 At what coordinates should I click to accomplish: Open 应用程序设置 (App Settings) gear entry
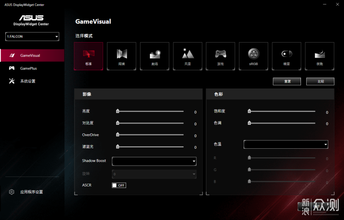[26, 192]
